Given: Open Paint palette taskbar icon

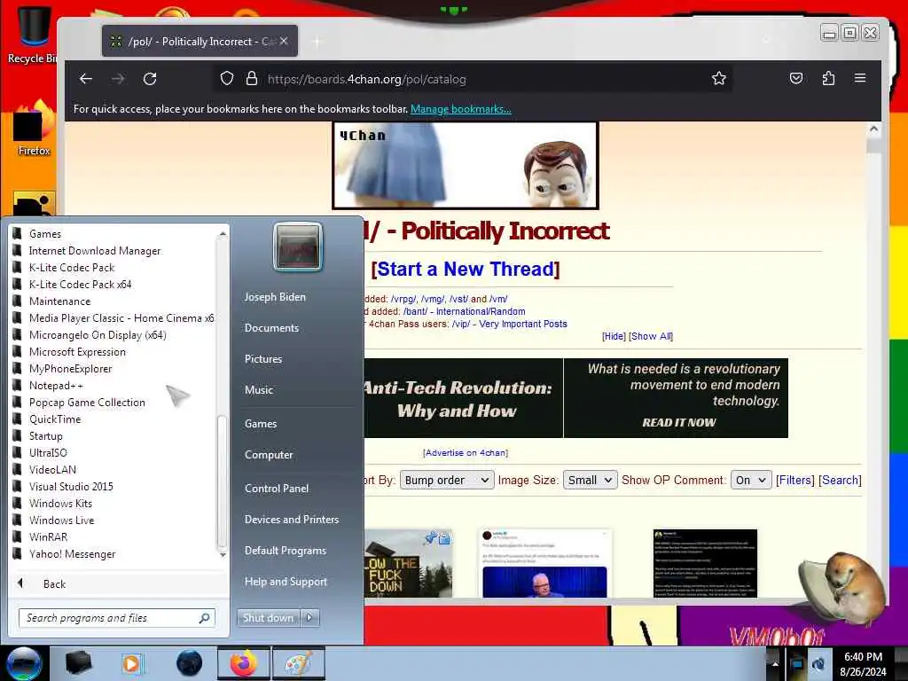Looking at the screenshot, I should point(298,663).
